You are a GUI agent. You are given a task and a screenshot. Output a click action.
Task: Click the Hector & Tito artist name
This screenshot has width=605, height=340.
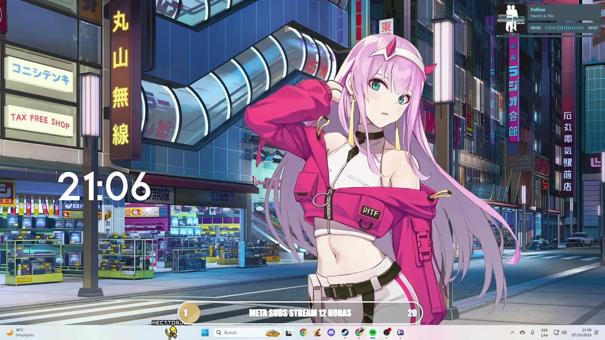click(542, 16)
